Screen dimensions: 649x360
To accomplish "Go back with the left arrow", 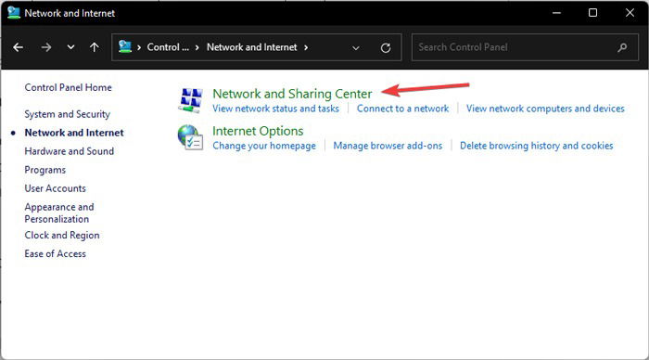I will click(x=18, y=47).
